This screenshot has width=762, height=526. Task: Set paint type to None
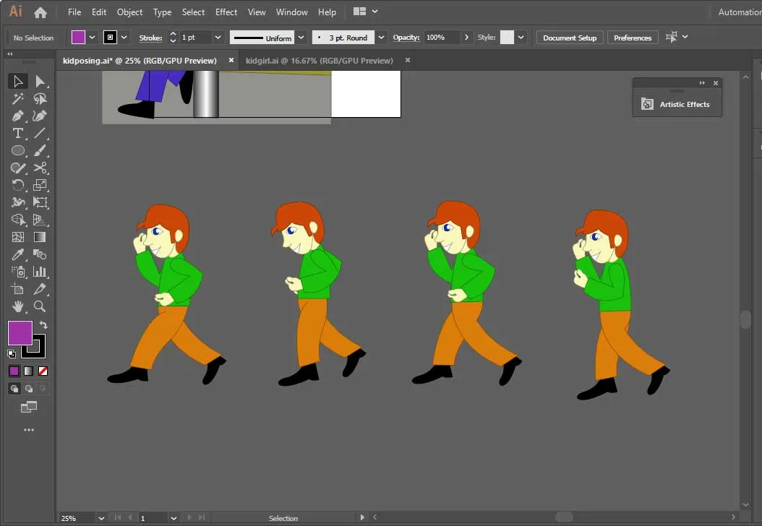pyautogui.click(x=43, y=371)
